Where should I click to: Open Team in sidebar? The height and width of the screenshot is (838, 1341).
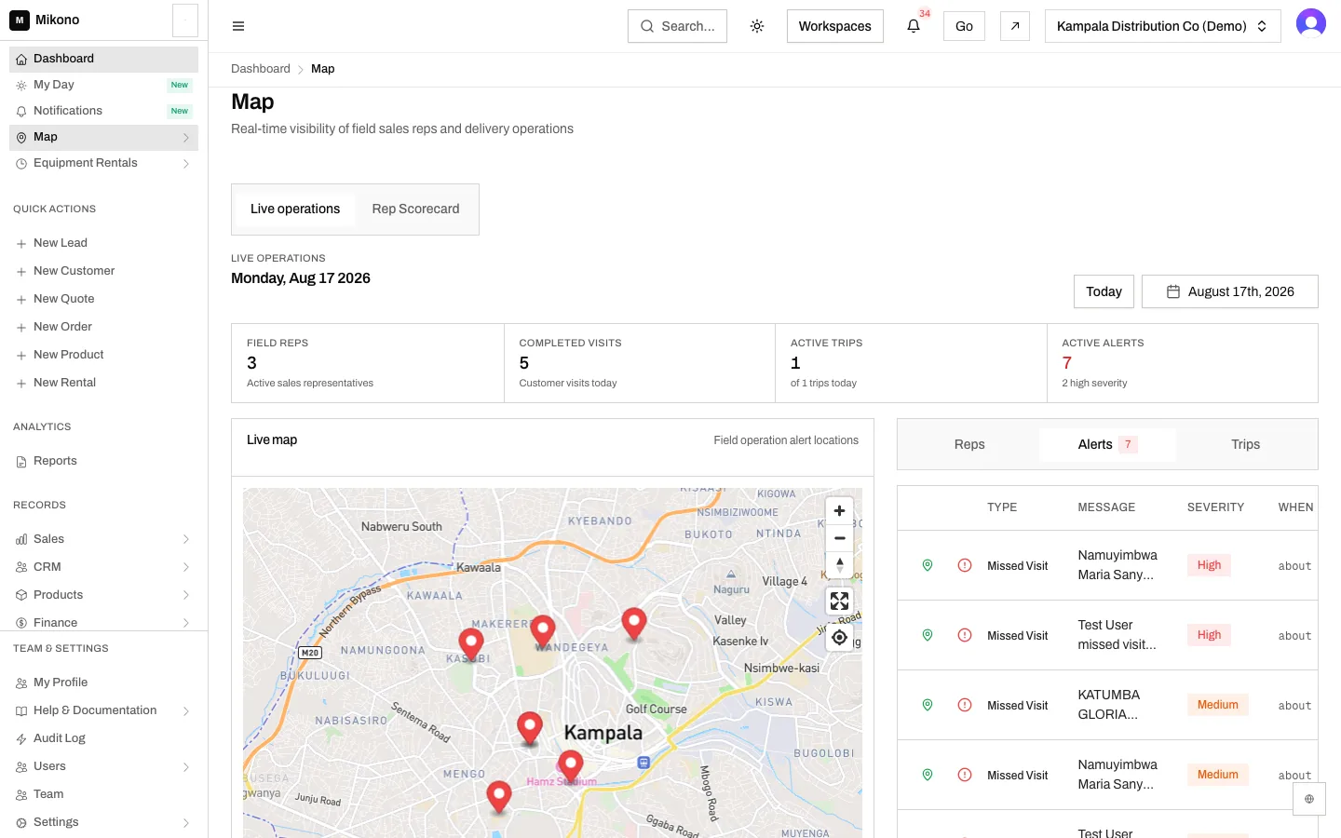(103, 794)
